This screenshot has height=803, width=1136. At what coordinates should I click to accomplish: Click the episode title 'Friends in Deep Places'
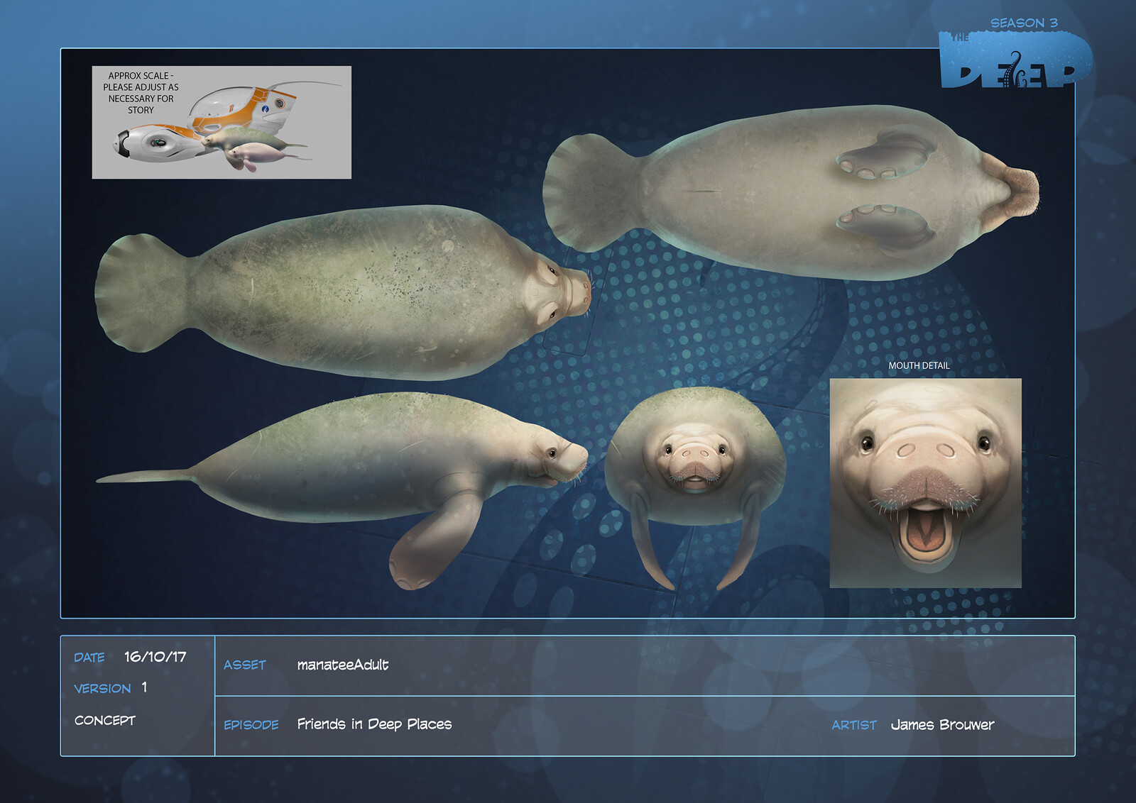pos(374,724)
